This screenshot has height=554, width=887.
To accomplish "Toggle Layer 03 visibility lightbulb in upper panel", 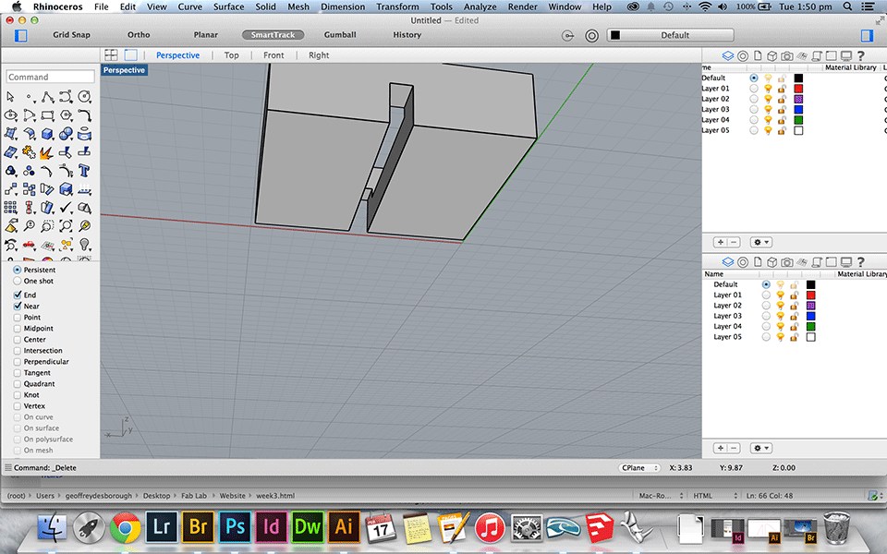I will click(768, 110).
